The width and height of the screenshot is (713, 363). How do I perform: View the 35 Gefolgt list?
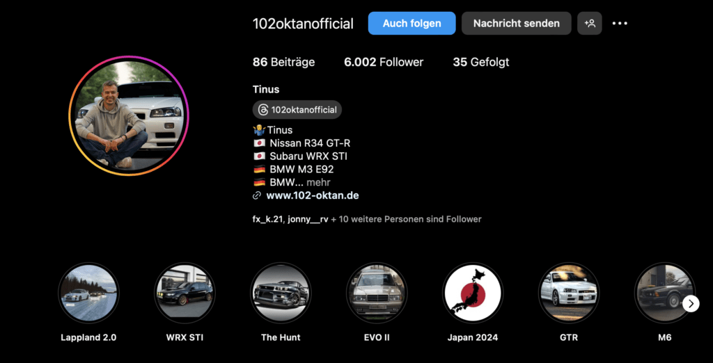click(x=480, y=63)
